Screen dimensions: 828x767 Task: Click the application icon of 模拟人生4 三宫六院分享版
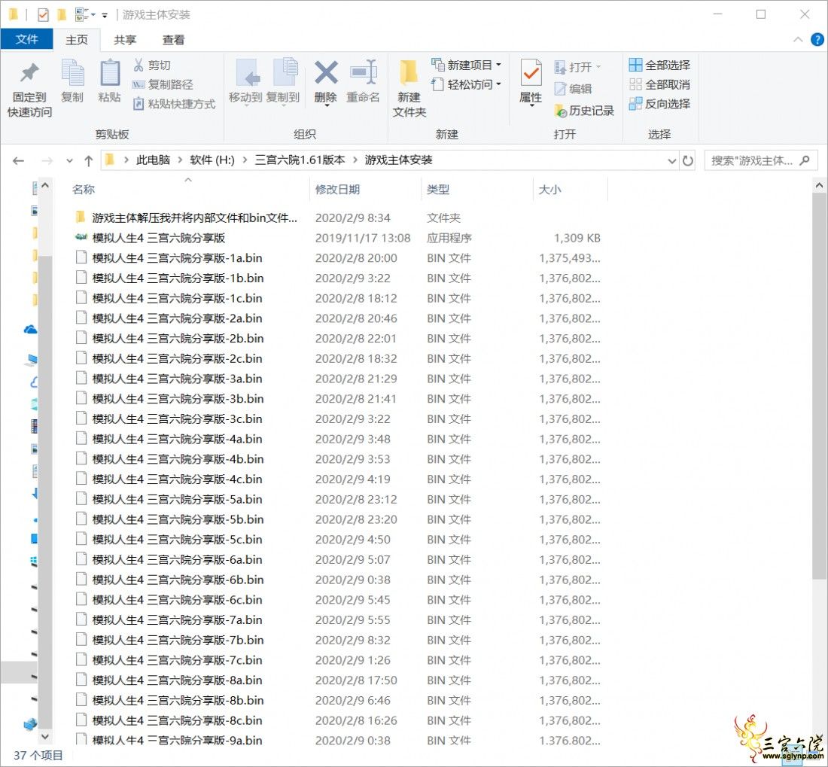pyautogui.click(x=81, y=238)
